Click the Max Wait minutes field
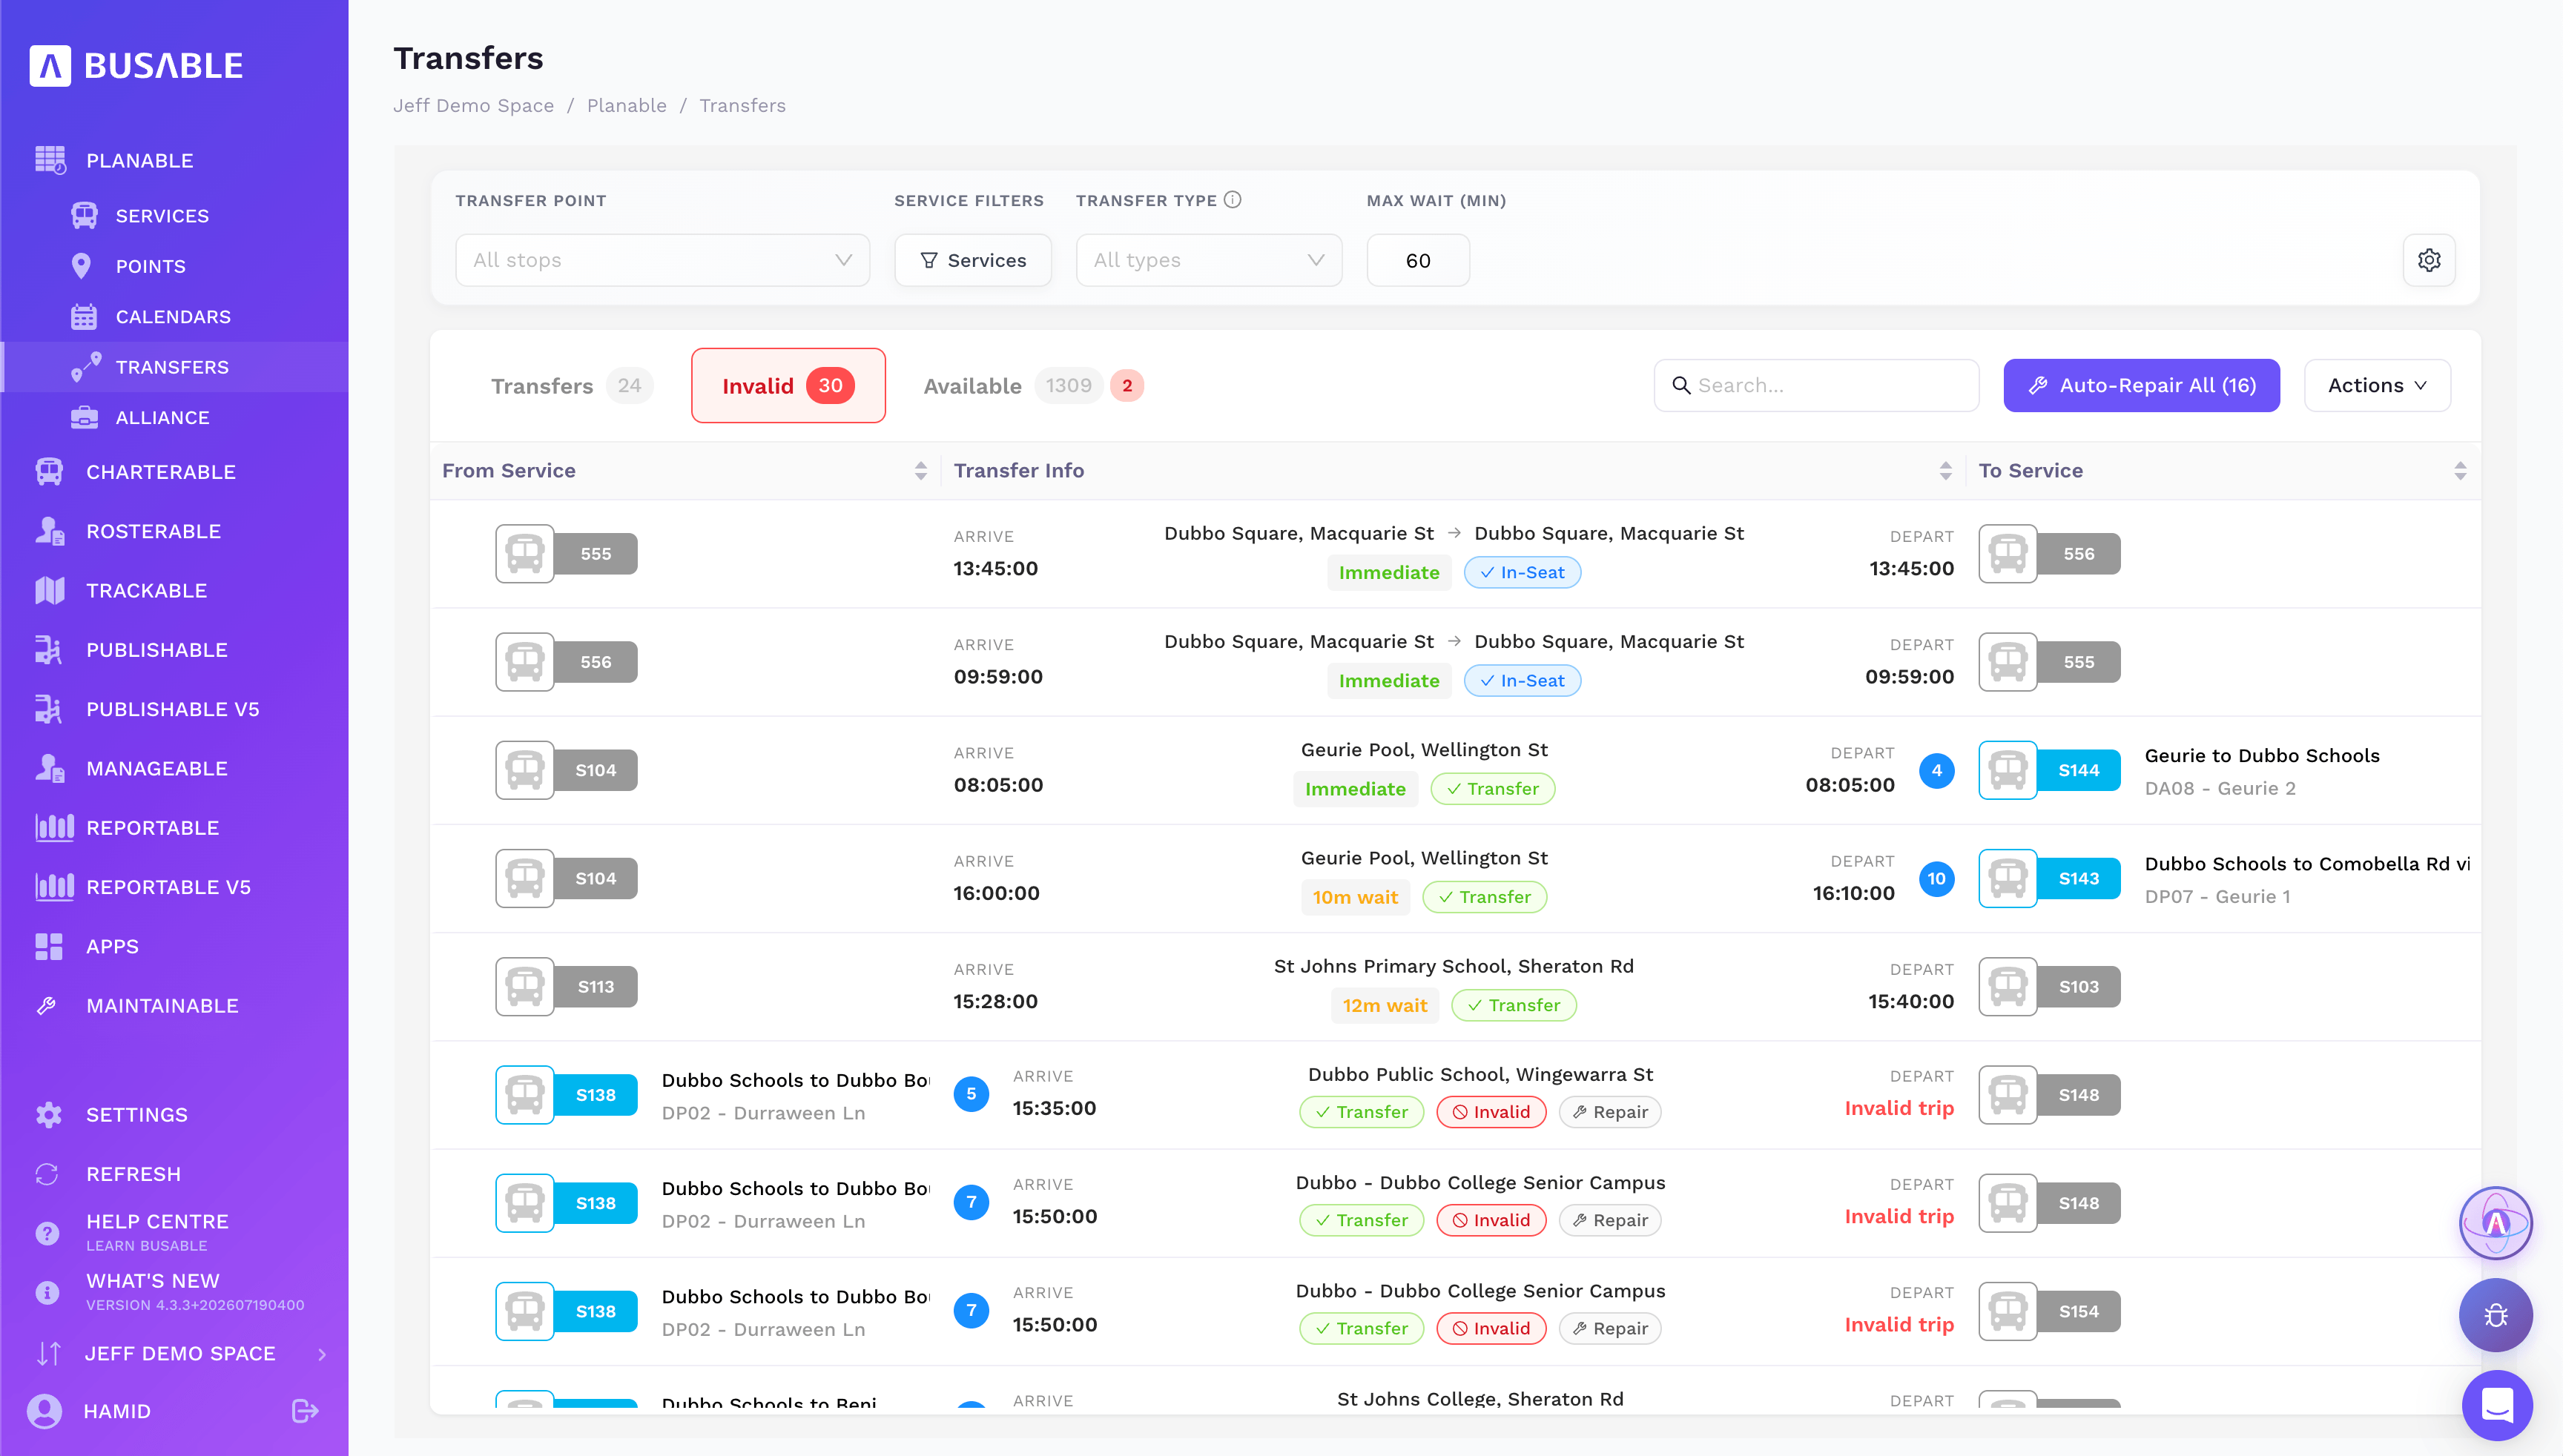The image size is (2563, 1456). click(x=1417, y=260)
